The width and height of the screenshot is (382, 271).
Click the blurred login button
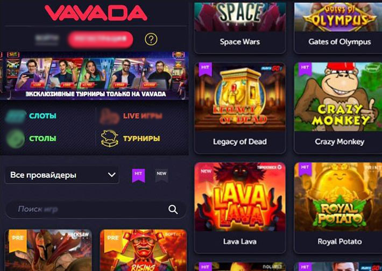(47, 39)
